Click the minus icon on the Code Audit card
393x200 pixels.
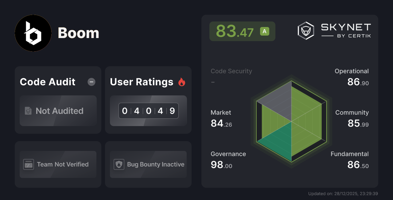91,82
